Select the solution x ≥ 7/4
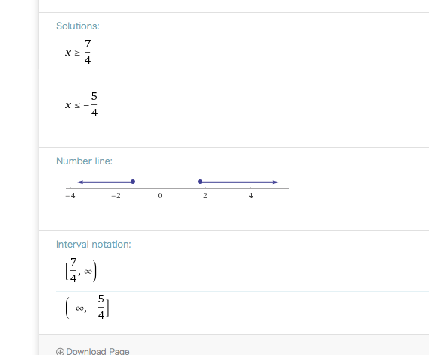This screenshot has width=429, height=355. coord(78,52)
